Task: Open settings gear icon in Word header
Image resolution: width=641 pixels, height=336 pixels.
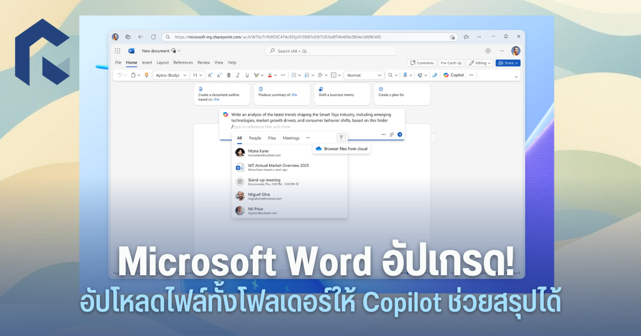Action: (x=488, y=51)
